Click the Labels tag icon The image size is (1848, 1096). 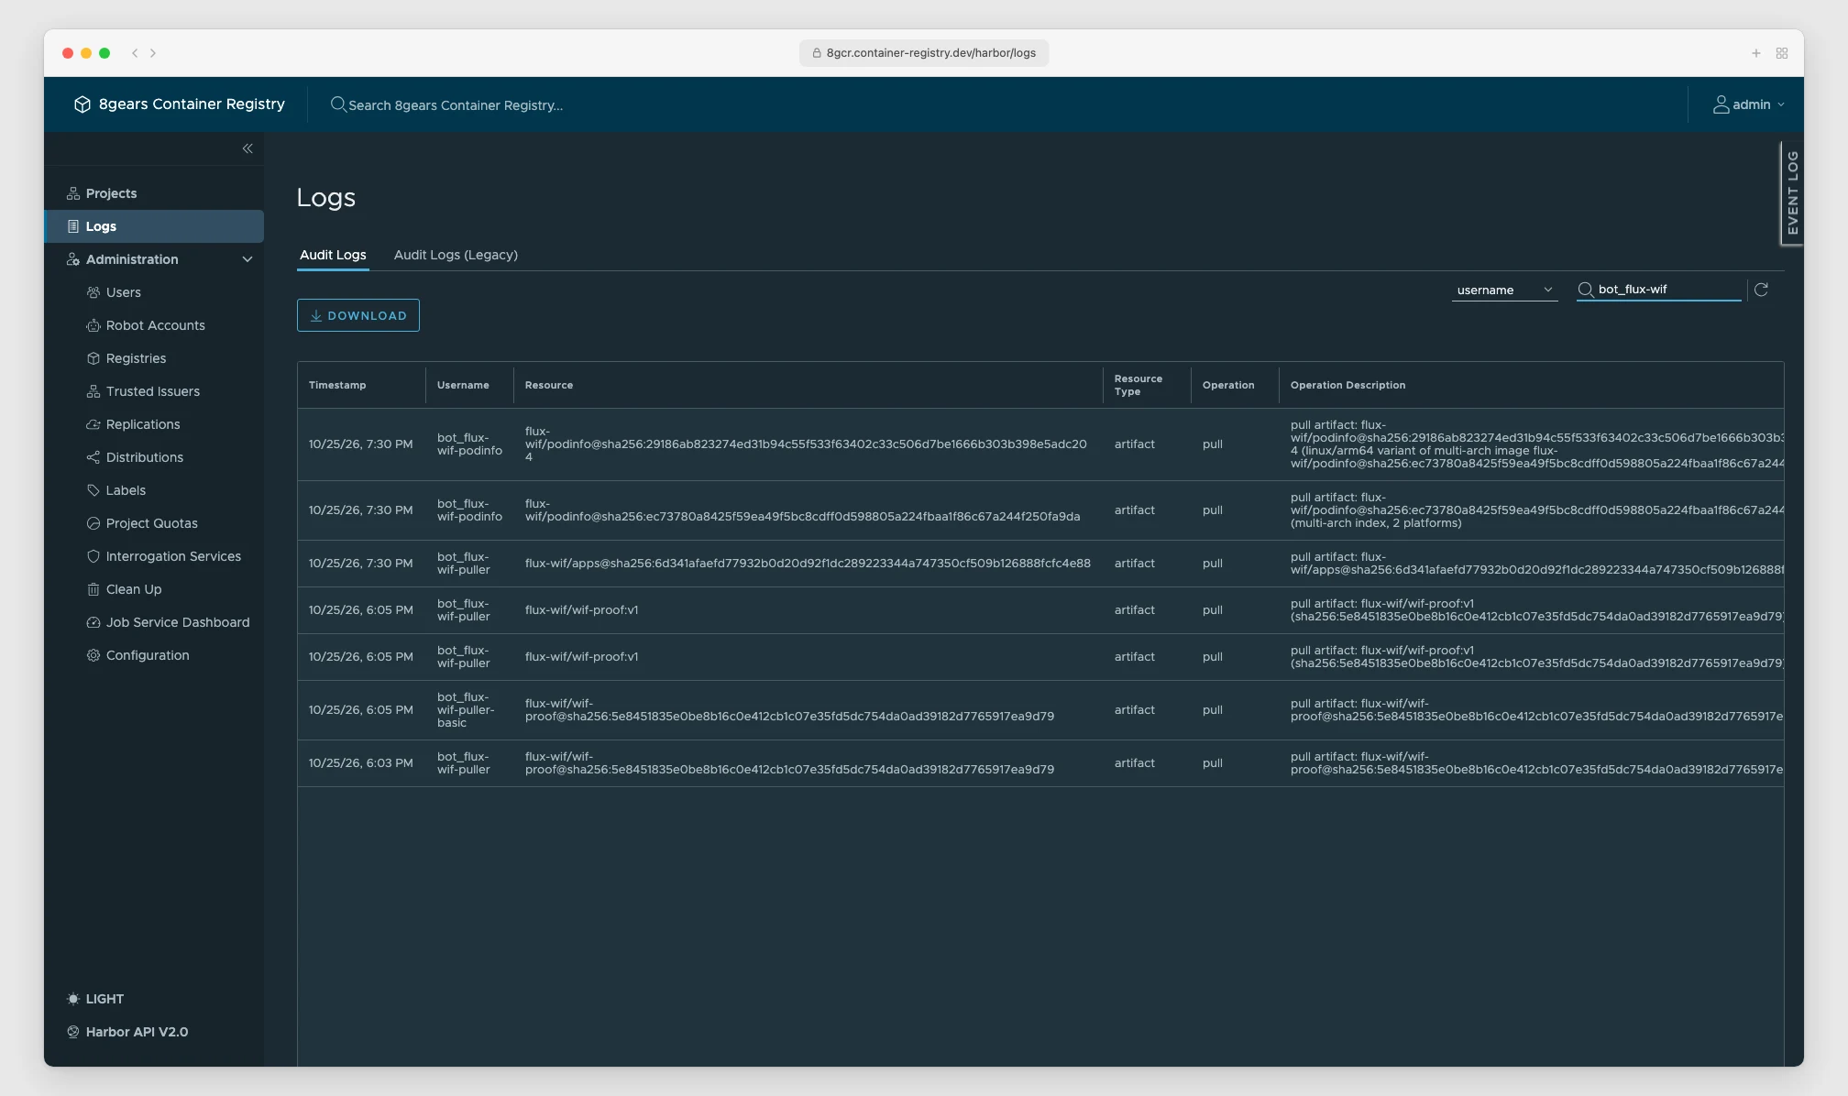[x=93, y=490]
